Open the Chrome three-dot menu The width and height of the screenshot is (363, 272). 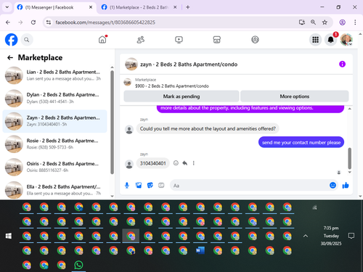coord(355,22)
